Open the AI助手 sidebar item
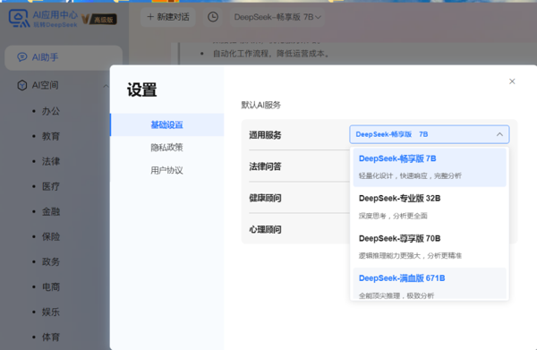The image size is (537, 350). (64, 57)
